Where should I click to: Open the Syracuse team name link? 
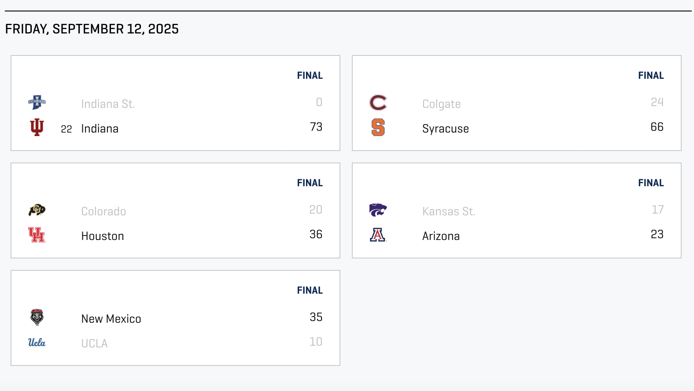coord(446,129)
